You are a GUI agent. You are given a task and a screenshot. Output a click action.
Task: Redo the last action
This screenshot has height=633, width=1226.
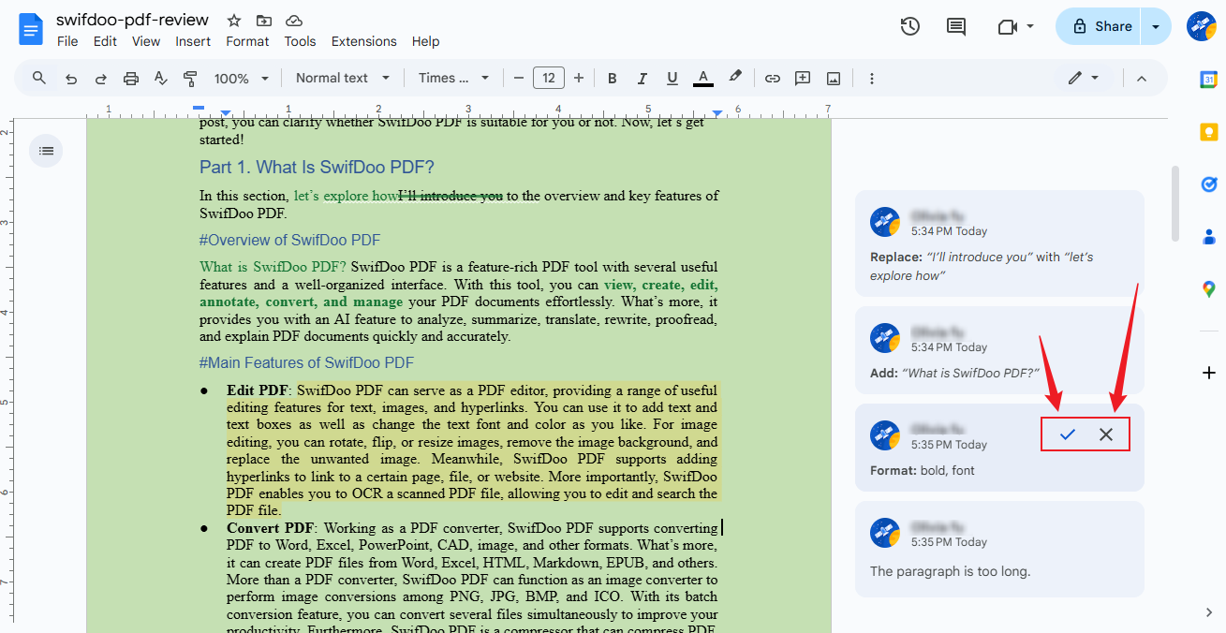(101, 79)
